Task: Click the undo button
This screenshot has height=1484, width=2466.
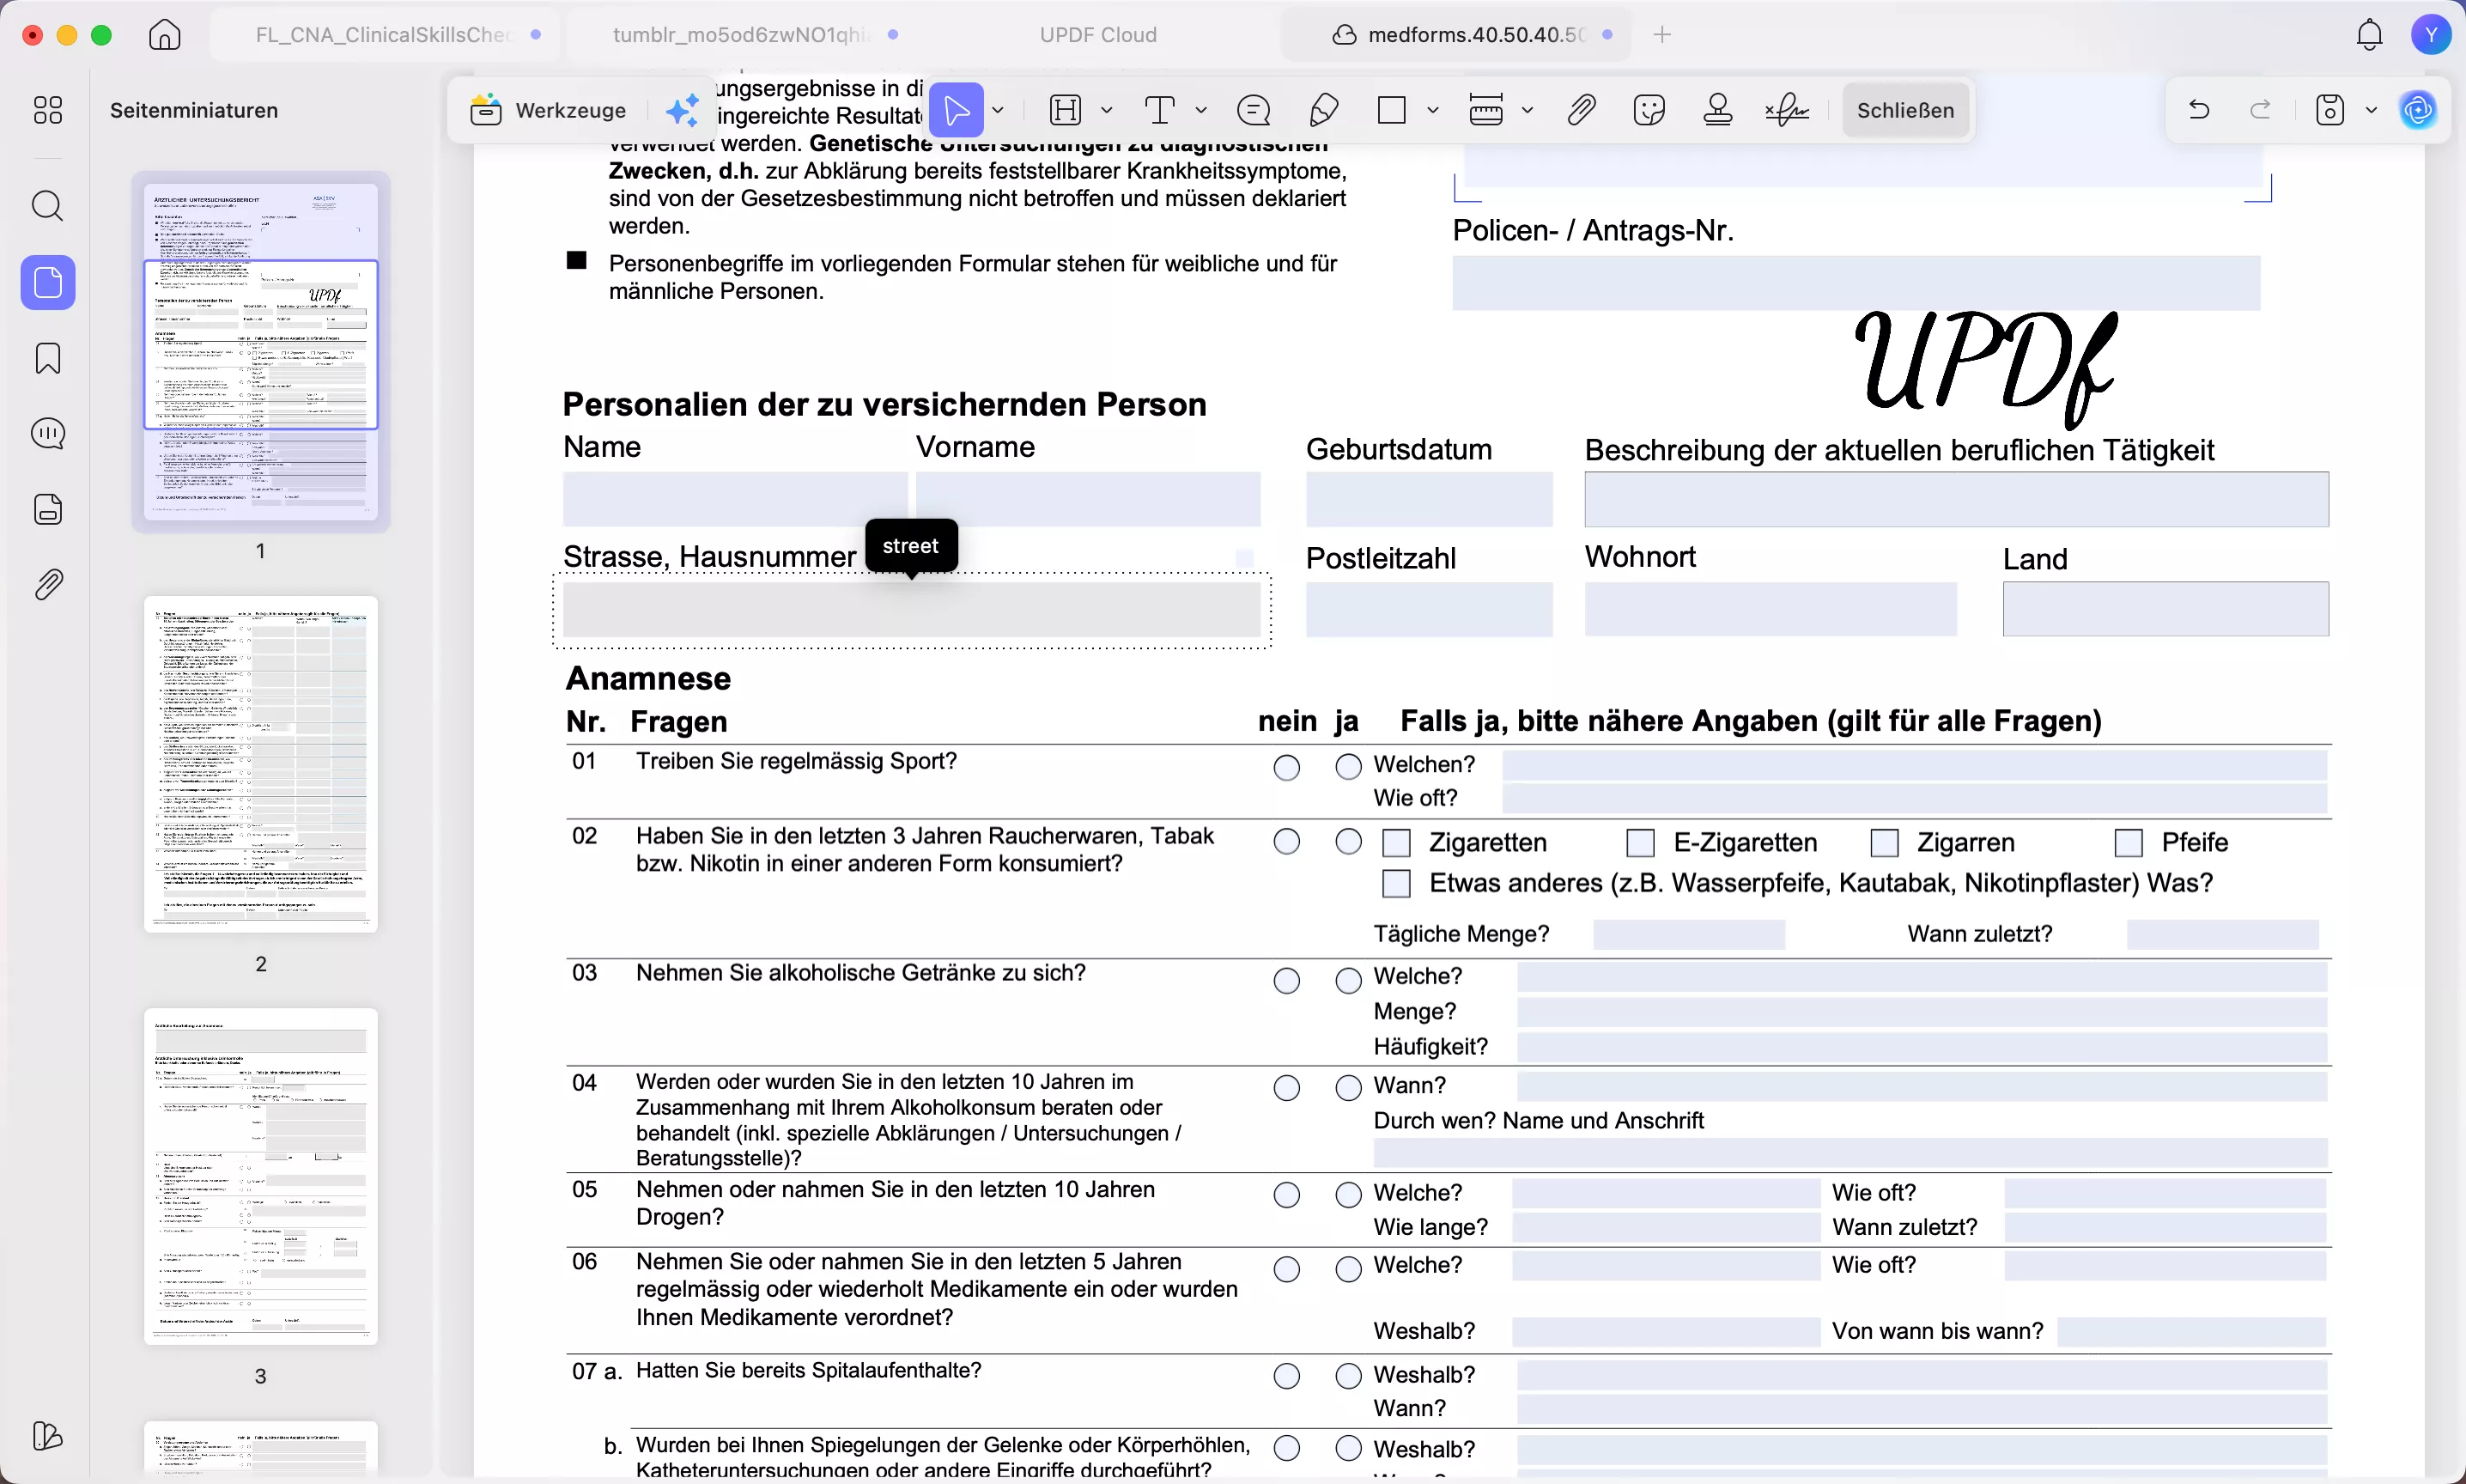Action: tap(2199, 110)
